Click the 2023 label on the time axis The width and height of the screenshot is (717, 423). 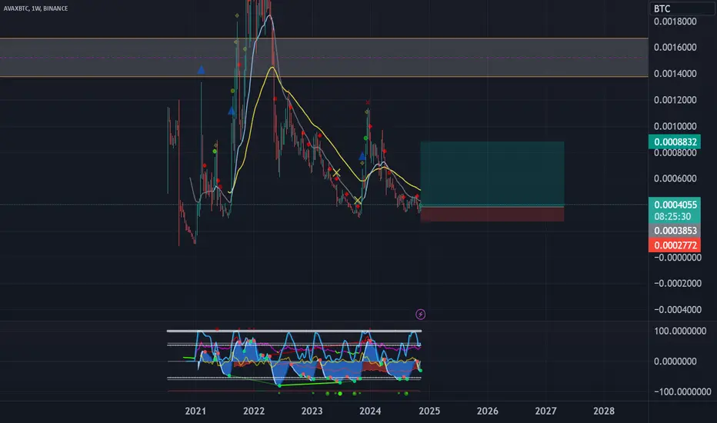[312, 411]
